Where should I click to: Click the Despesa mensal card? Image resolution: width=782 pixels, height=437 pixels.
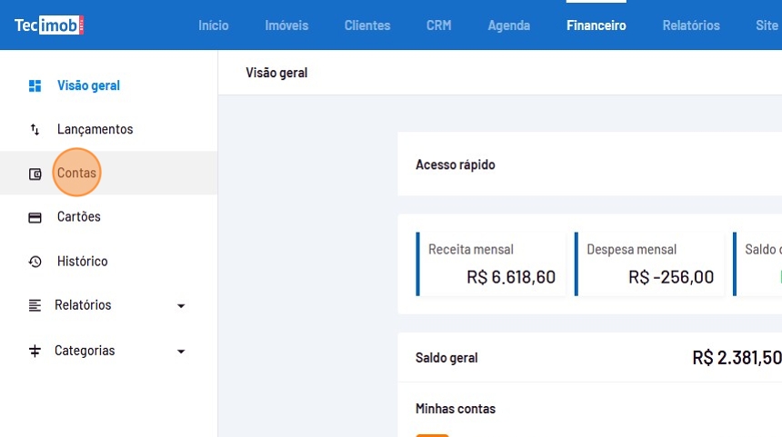(650, 263)
